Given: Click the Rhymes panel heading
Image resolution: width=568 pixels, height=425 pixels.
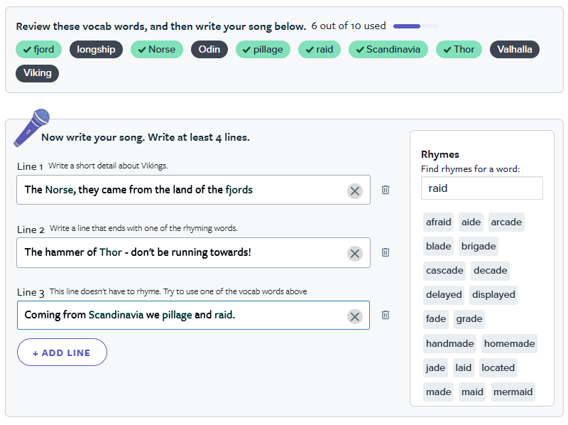Looking at the screenshot, I should point(439,154).
